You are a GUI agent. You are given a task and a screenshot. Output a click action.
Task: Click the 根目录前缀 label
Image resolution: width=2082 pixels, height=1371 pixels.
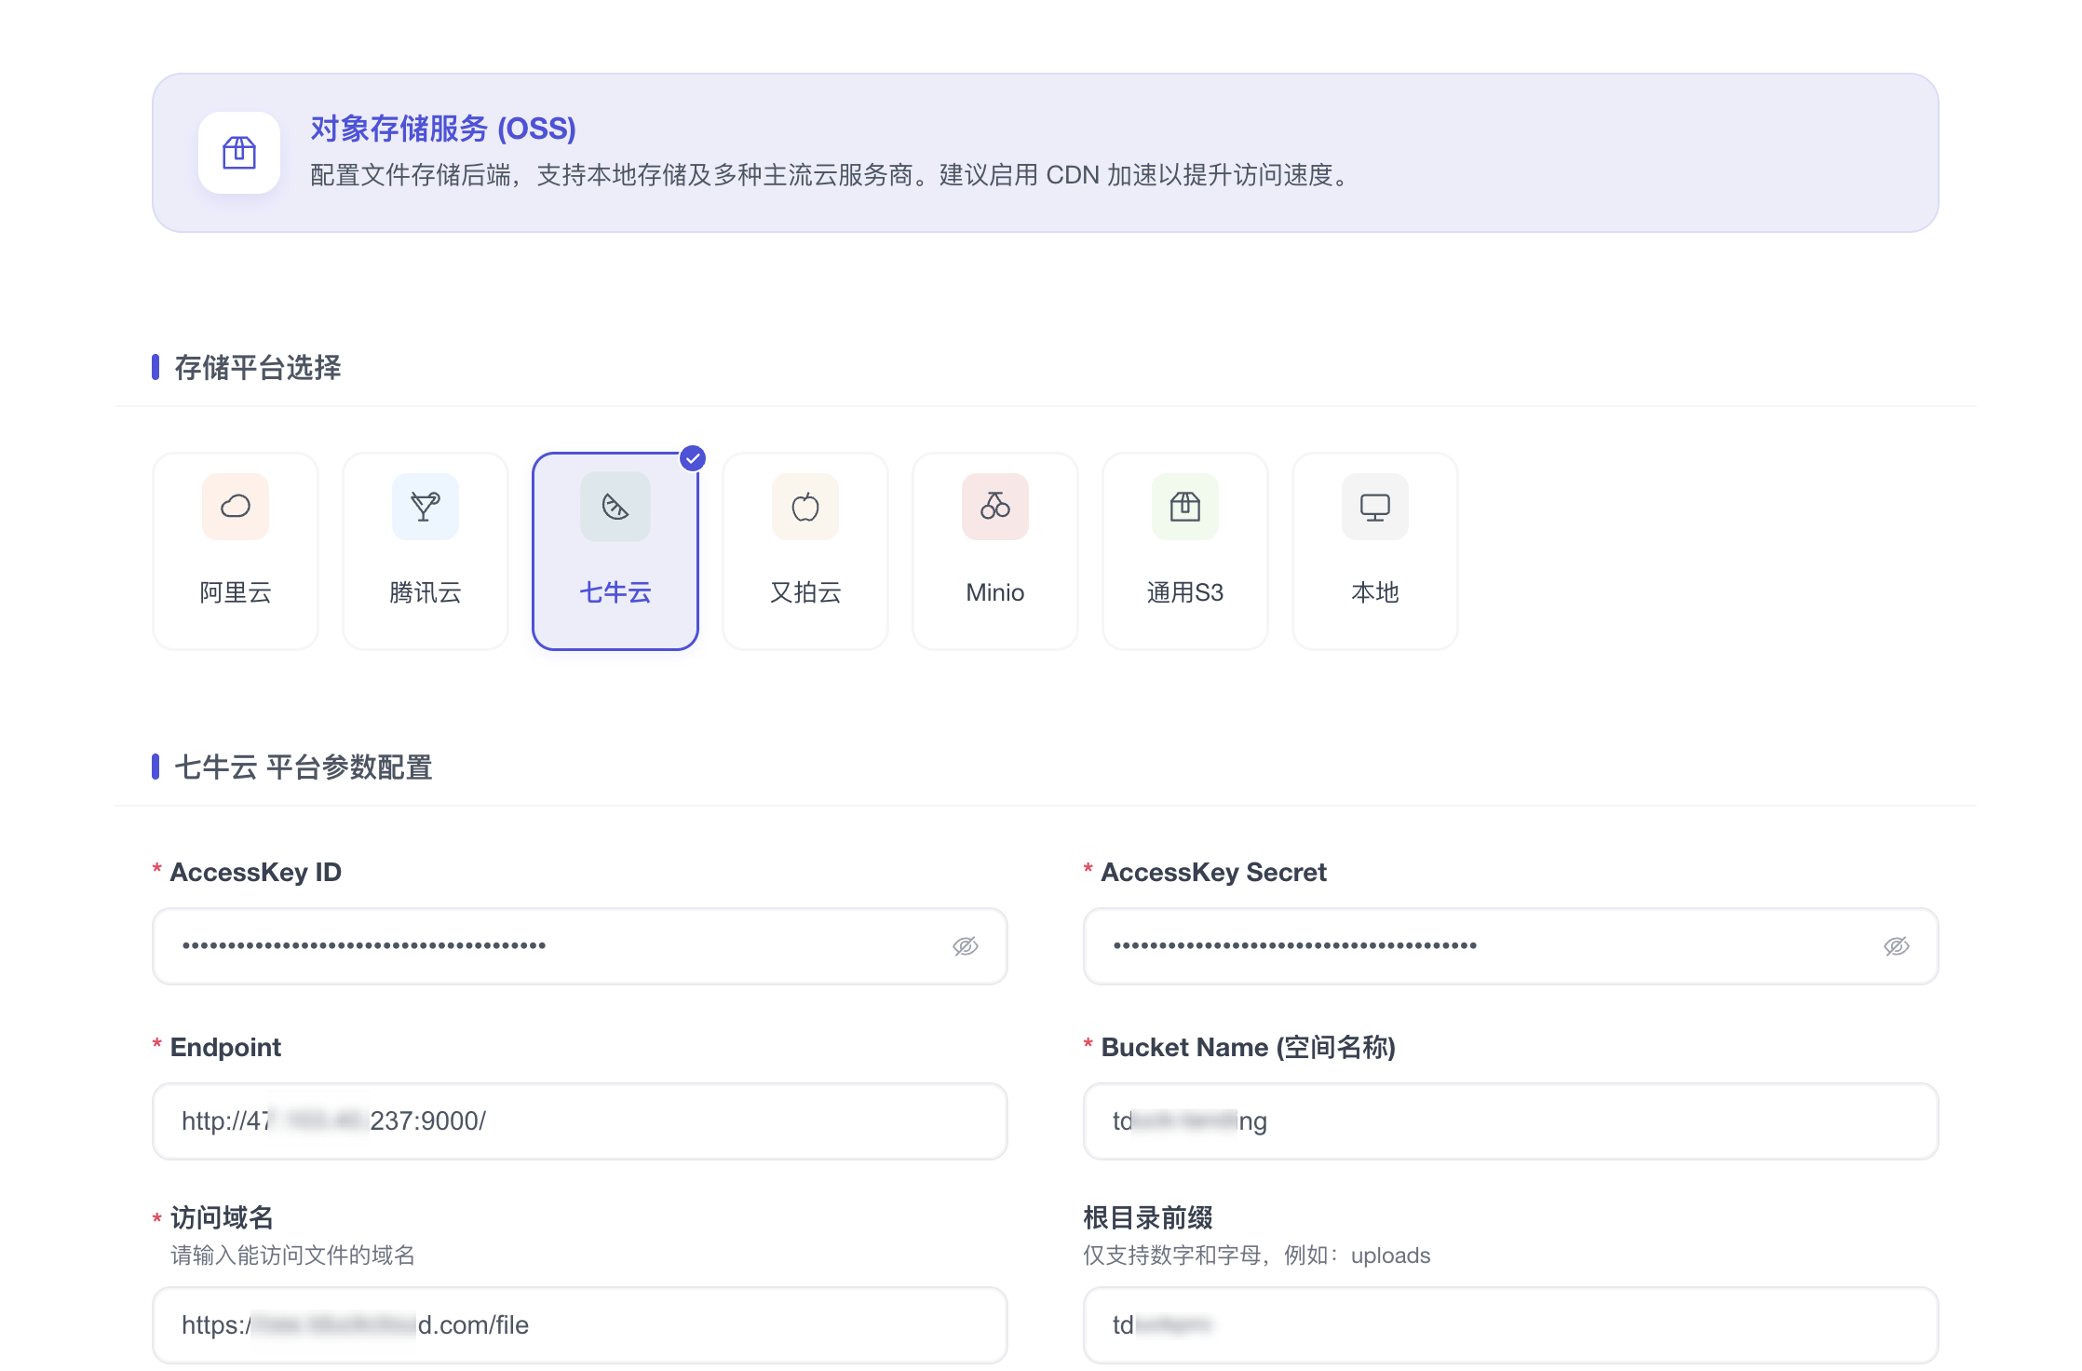[x=1148, y=1217]
